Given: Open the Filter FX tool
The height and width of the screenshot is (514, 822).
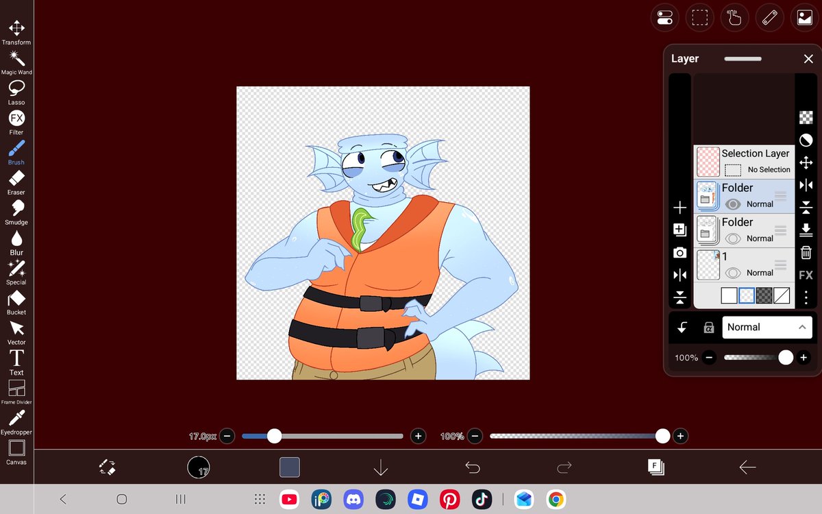Looking at the screenshot, I should (16, 122).
